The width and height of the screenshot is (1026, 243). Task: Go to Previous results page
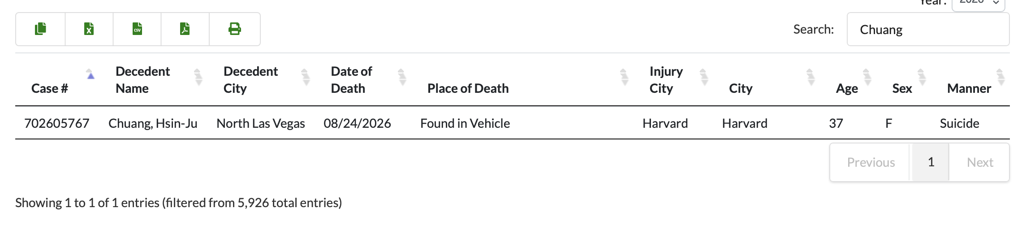tap(871, 162)
